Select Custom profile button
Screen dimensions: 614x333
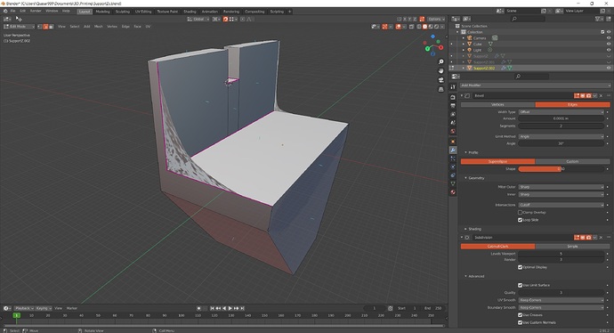pos(572,161)
